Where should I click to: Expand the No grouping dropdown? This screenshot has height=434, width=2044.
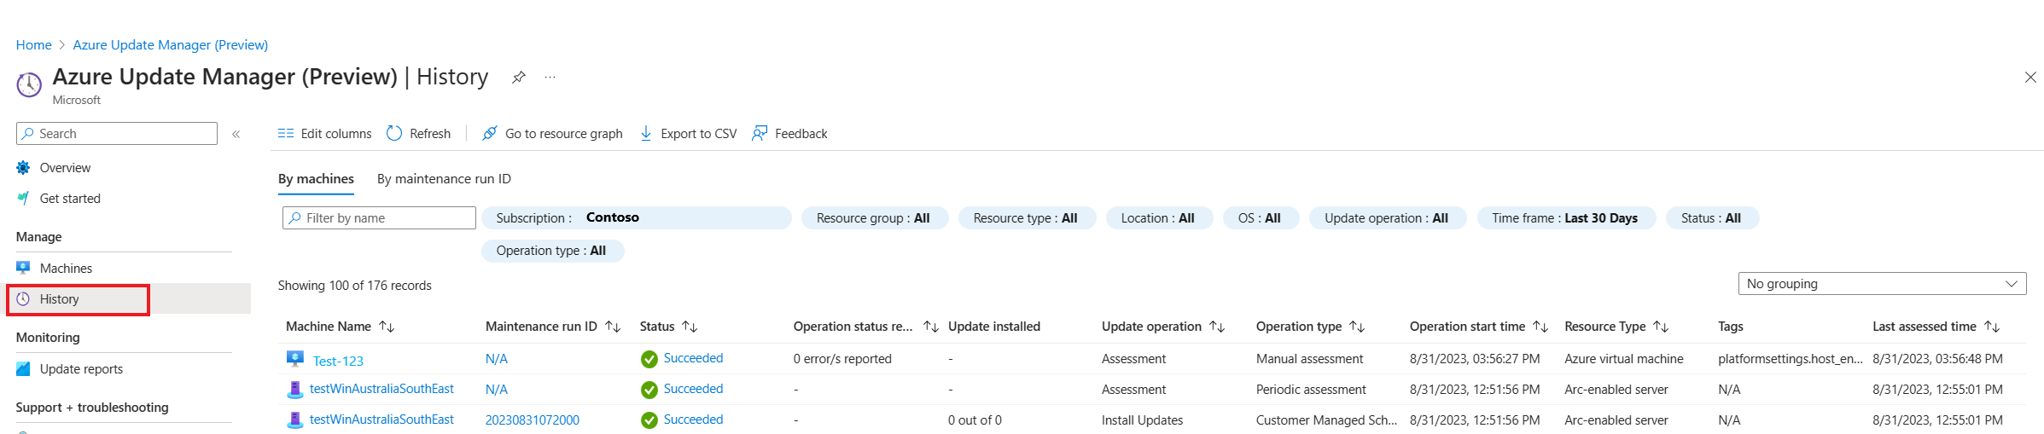[1881, 284]
